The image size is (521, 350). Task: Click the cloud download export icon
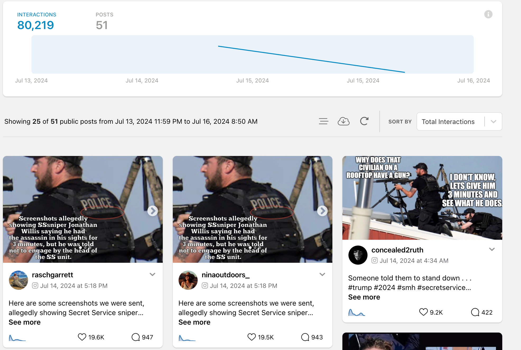(x=343, y=121)
